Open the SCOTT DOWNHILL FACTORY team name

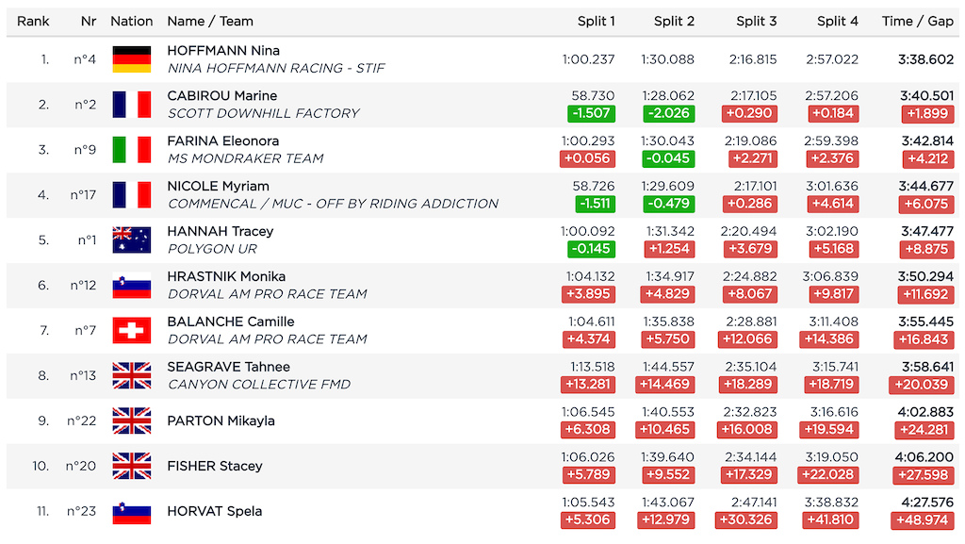click(263, 113)
